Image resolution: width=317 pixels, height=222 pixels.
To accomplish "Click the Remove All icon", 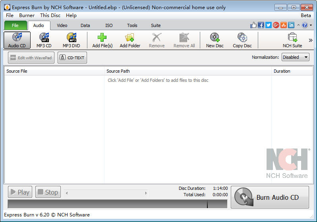I will pos(184,37).
